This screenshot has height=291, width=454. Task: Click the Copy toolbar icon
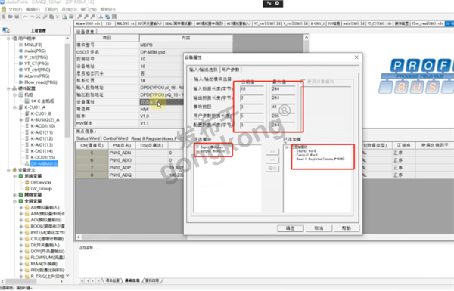pos(45,17)
